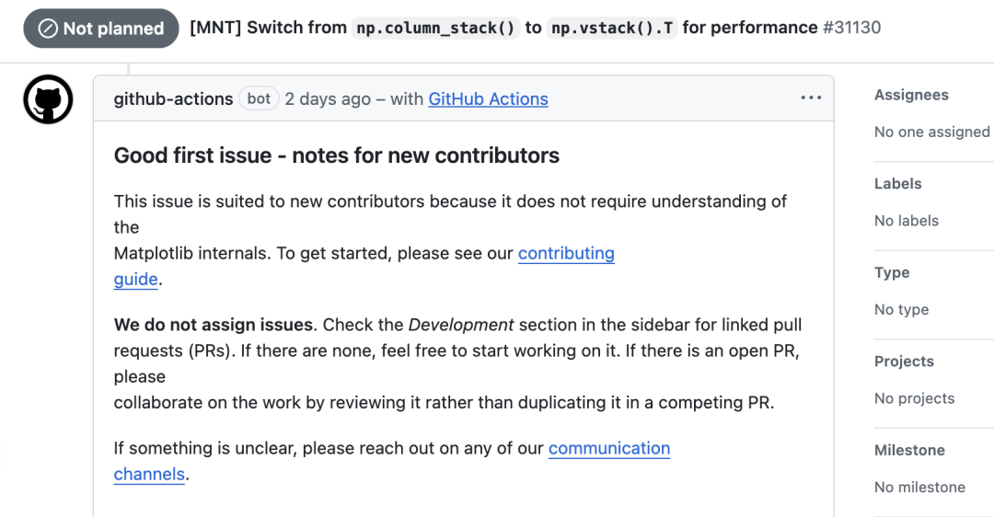Image resolution: width=994 pixels, height=517 pixels.
Task: Click the 'No one assigned' text
Action: pyautogui.click(x=931, y=132)
